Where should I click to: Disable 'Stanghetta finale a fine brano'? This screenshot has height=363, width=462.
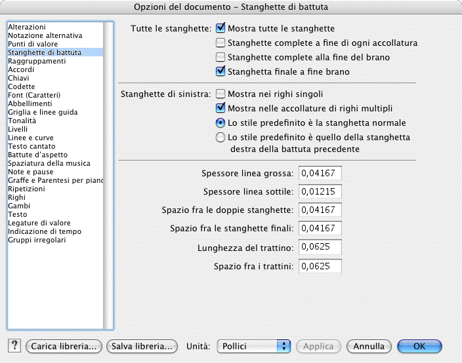point(221,71)
